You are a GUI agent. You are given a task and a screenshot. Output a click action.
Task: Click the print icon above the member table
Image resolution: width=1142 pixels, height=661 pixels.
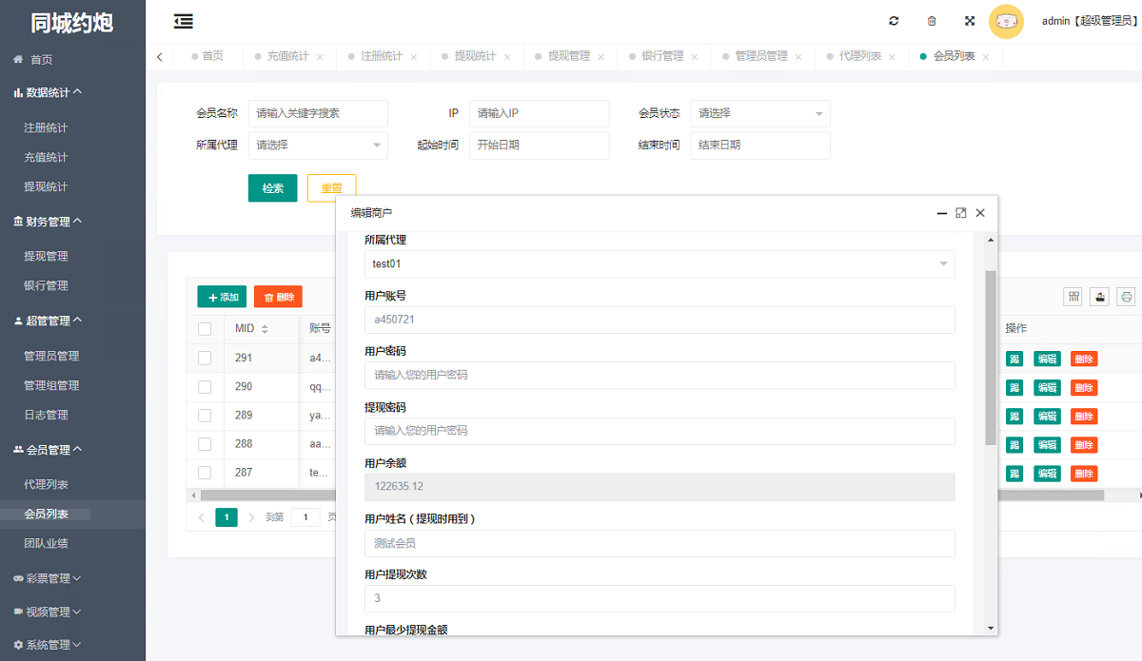coord(1126,297)
